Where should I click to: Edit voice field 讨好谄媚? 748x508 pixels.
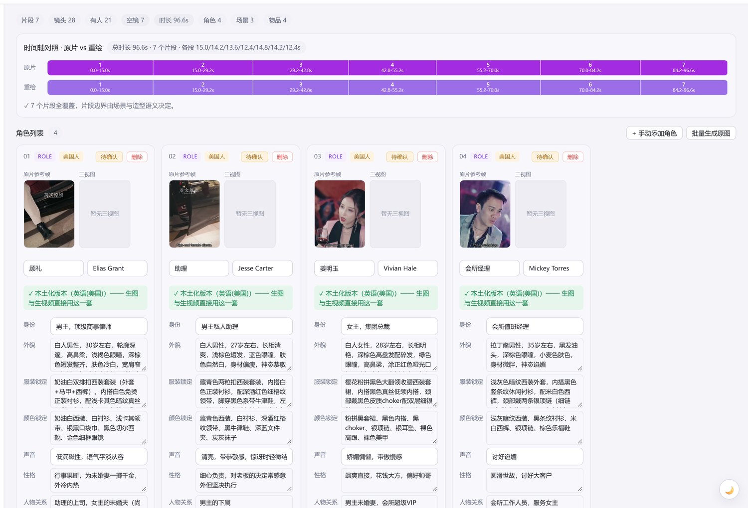point(535,456)
